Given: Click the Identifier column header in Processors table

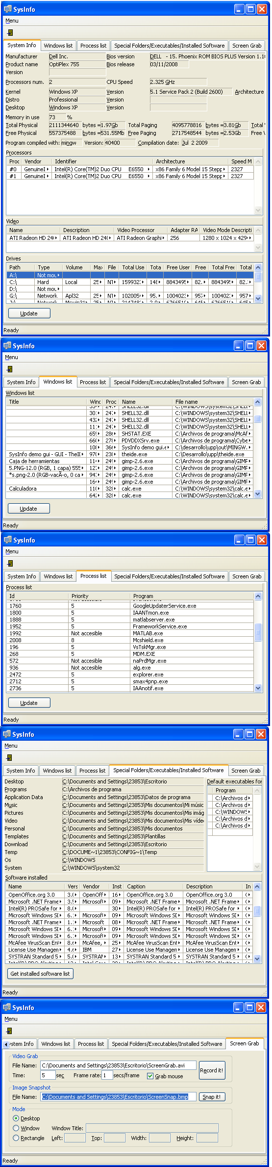Looking at the screenshot, I should pyautogui.click(x=101, y=161).
